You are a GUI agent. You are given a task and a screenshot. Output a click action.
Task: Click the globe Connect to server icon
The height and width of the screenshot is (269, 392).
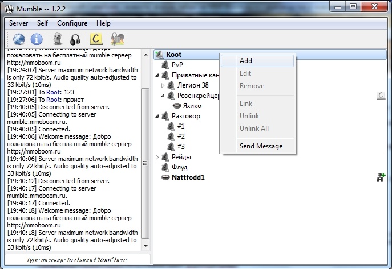pos(19,39)
